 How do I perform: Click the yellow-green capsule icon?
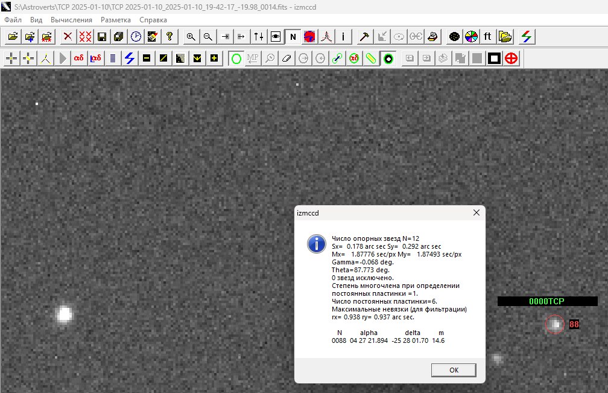(x=371, y=59)
